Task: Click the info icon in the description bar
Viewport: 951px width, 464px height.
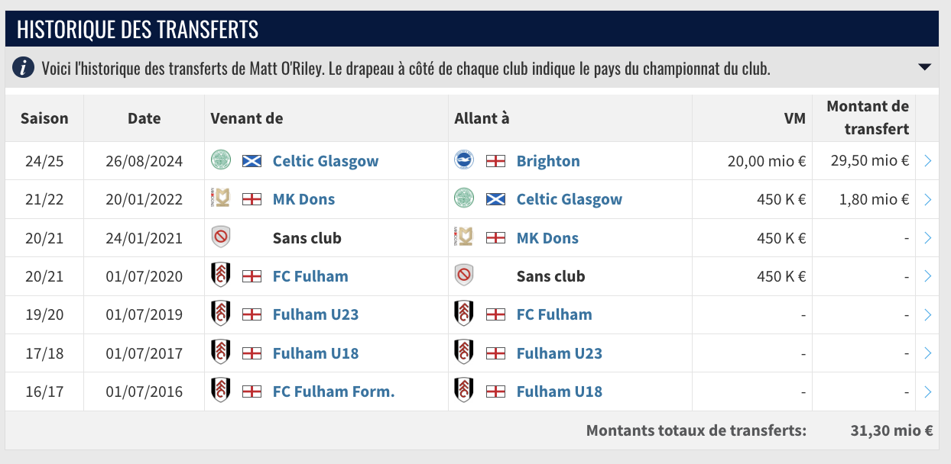Action: [24, 68]
